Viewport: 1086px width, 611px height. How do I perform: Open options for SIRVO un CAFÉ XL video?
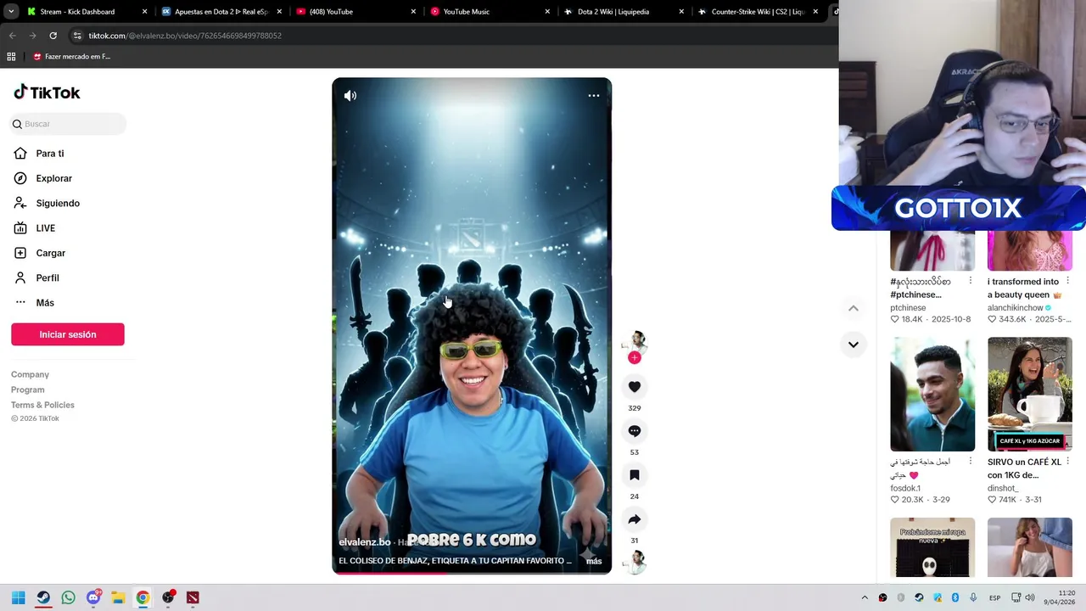[1067, 462]
